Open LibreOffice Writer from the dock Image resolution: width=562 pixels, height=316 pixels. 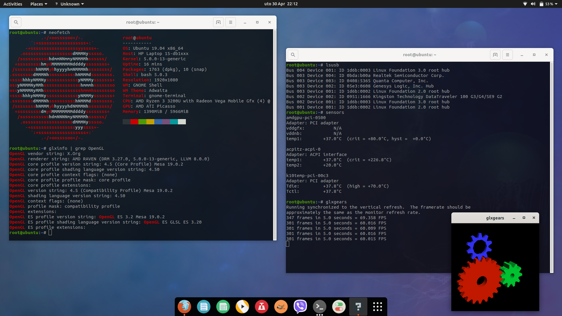pos(204,306)
